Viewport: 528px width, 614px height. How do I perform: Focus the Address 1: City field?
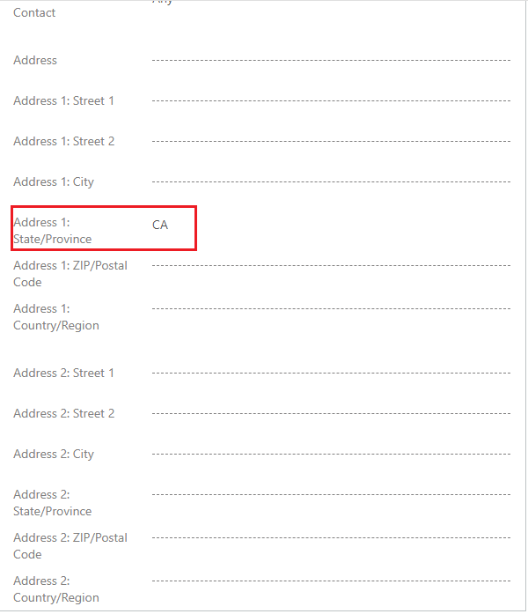pyautogui.click(x=331, y=181)
